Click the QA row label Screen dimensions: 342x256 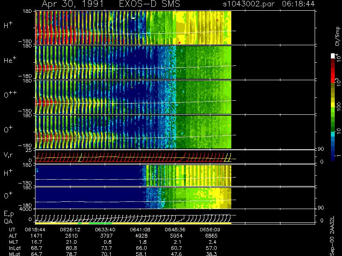pos(8,221)
